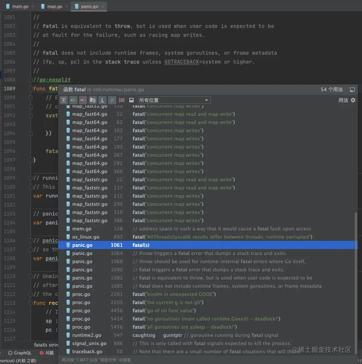The width and height of the screenshot is (362, 364).
Task: Close the map.go tab
Action: [67, 6]
